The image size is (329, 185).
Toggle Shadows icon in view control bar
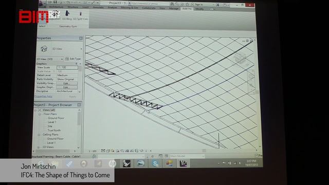click(118, 151)
